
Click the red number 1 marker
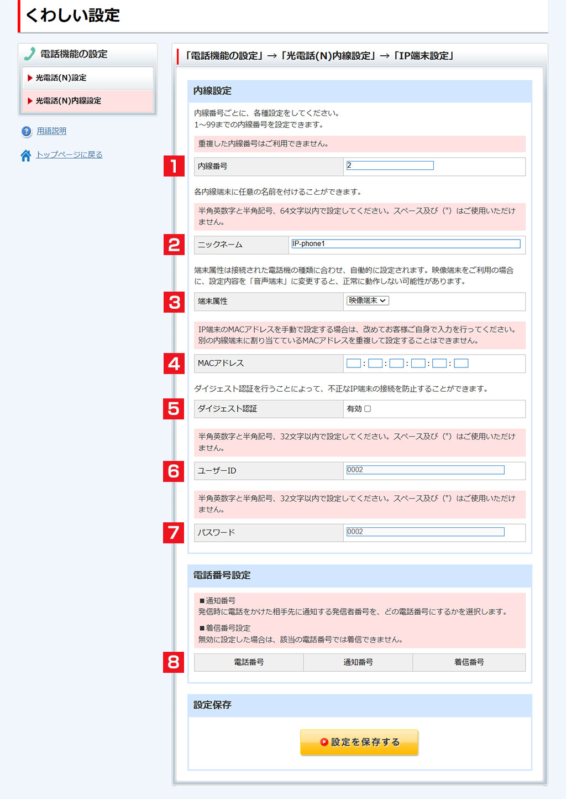coord(174,166)
